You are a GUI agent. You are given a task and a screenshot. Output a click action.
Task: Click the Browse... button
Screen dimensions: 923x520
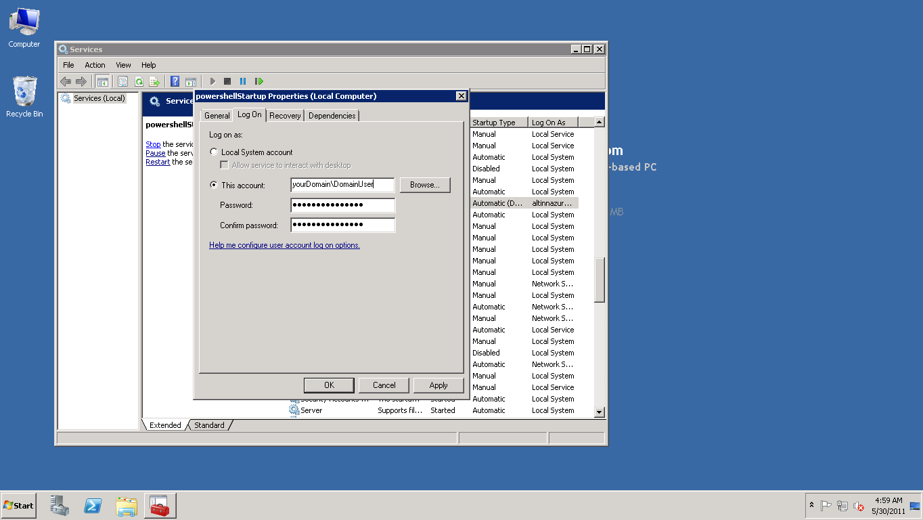tap(425, 185)
